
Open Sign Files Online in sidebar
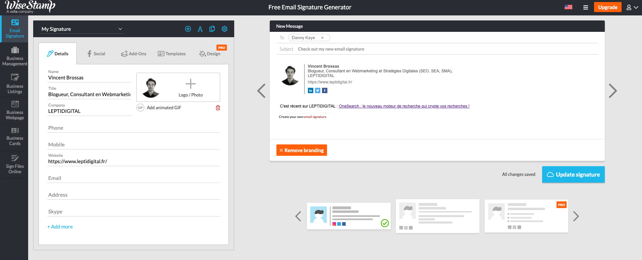pos(15,164)
